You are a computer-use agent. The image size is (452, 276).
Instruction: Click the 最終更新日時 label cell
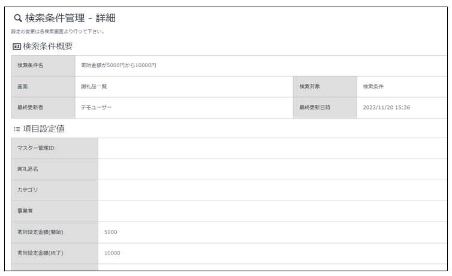(324, 108)
